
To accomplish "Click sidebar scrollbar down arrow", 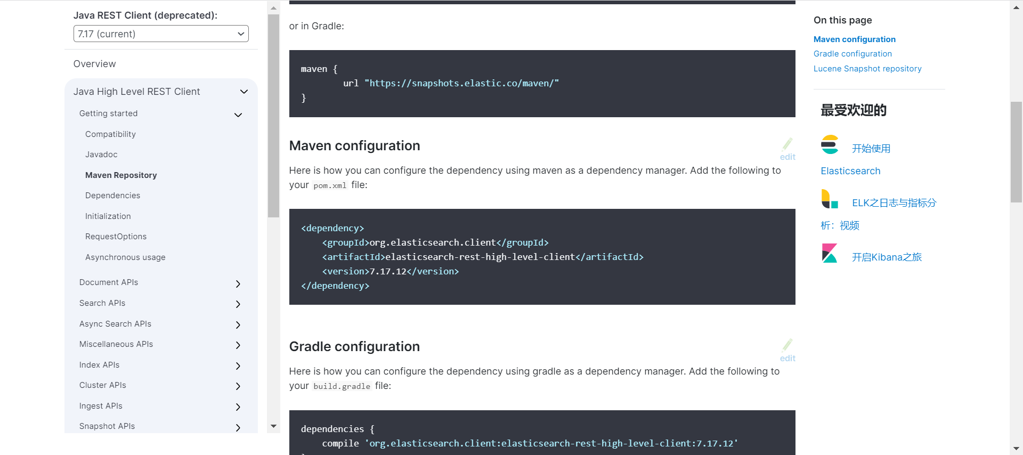I will [273, 426].
